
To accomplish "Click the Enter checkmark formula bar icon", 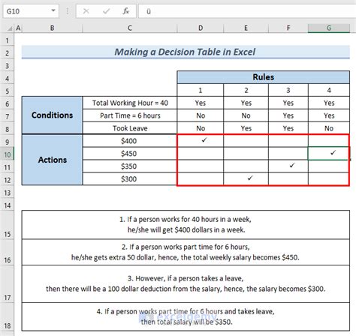I will pos(106,11).
